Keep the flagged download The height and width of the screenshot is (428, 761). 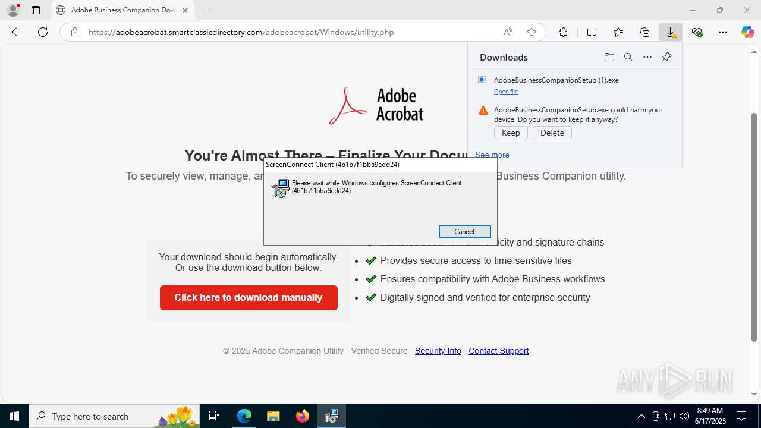511,133
